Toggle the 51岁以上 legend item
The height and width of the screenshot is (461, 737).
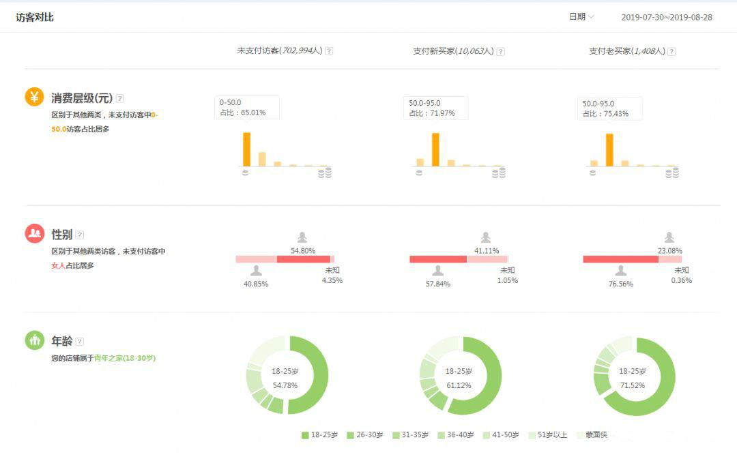[548, 435]
